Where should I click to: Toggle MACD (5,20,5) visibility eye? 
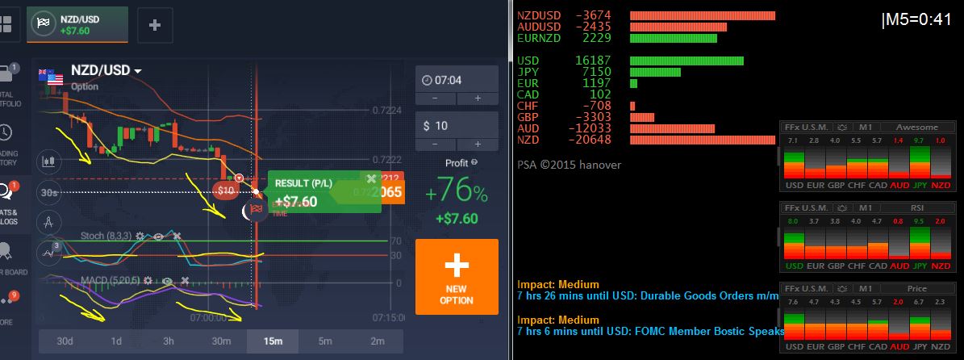[166, 281]
